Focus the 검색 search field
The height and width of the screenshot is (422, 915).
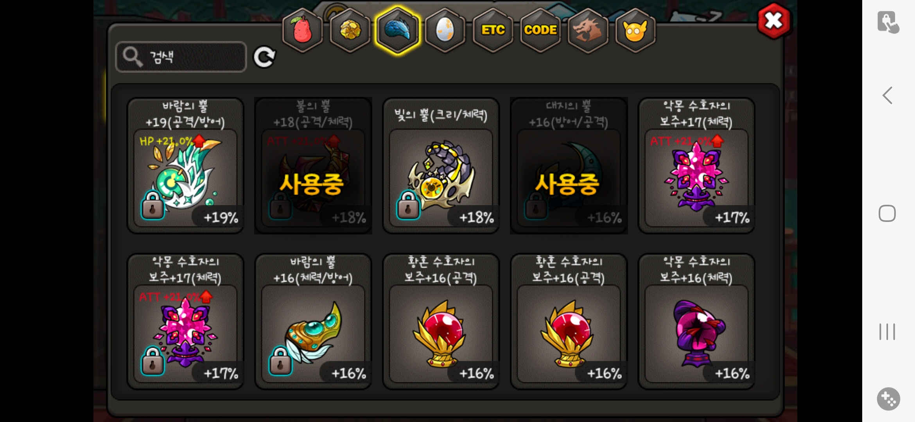(181, 57)
